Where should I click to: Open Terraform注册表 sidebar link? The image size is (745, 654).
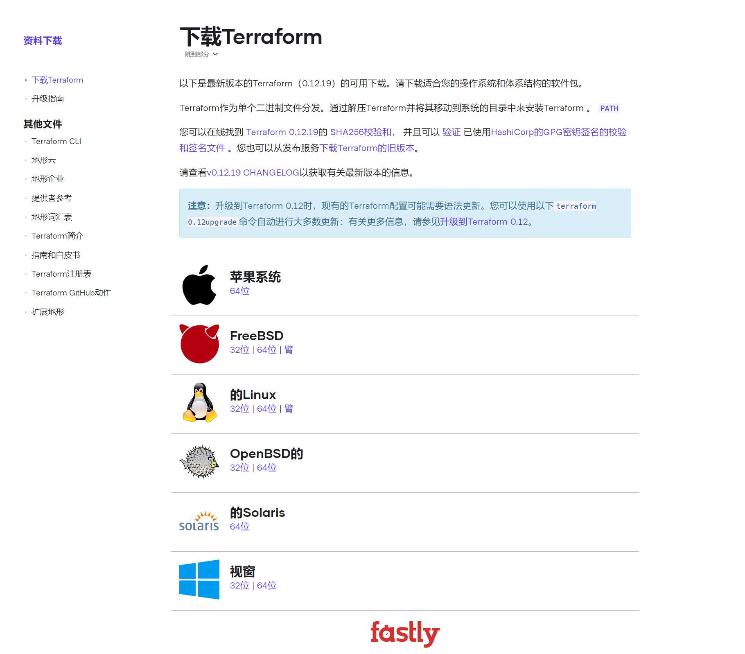pyautogui.click(x=61, y=274)
